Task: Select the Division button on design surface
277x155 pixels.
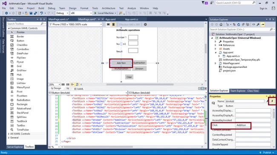Action: point(139,69)
